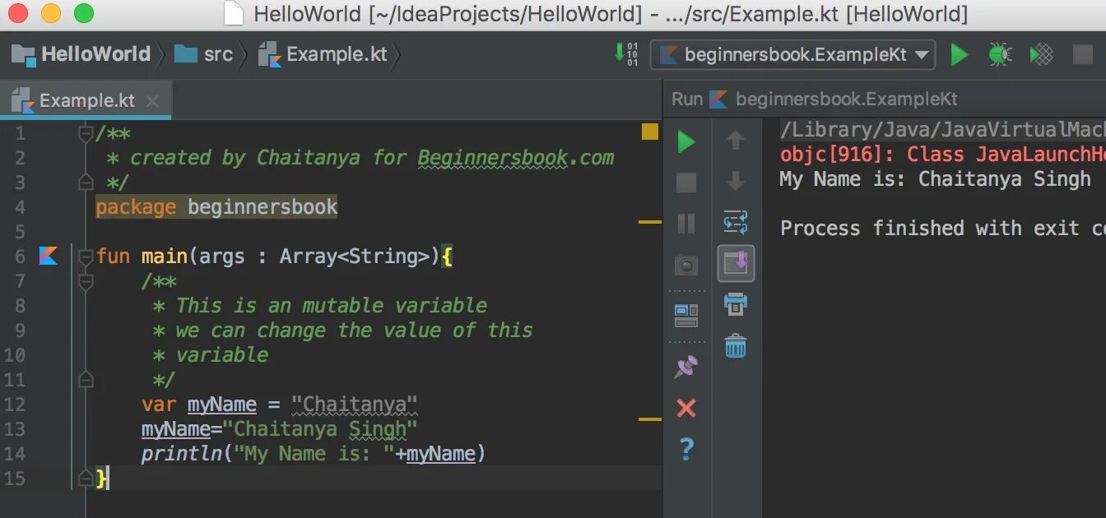Click the src folder breadcrumb

[x=204, y=54]
